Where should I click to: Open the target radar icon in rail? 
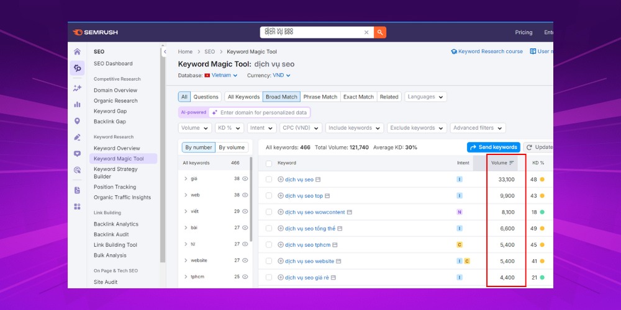coord(77,170)
